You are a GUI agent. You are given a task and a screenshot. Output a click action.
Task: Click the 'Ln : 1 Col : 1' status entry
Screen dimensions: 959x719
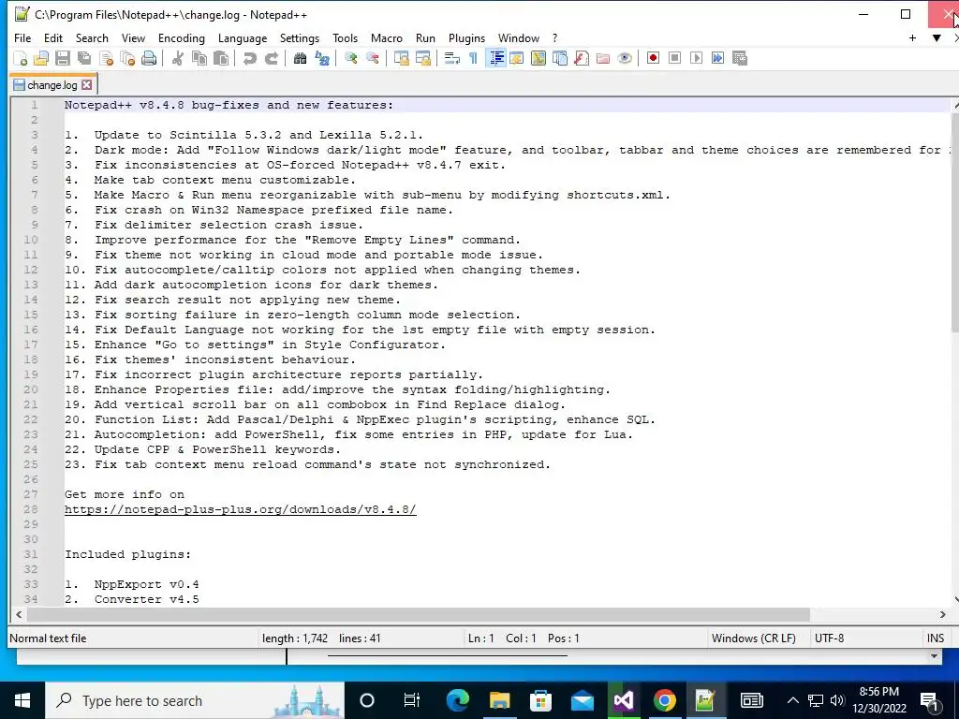click(523, 638)
